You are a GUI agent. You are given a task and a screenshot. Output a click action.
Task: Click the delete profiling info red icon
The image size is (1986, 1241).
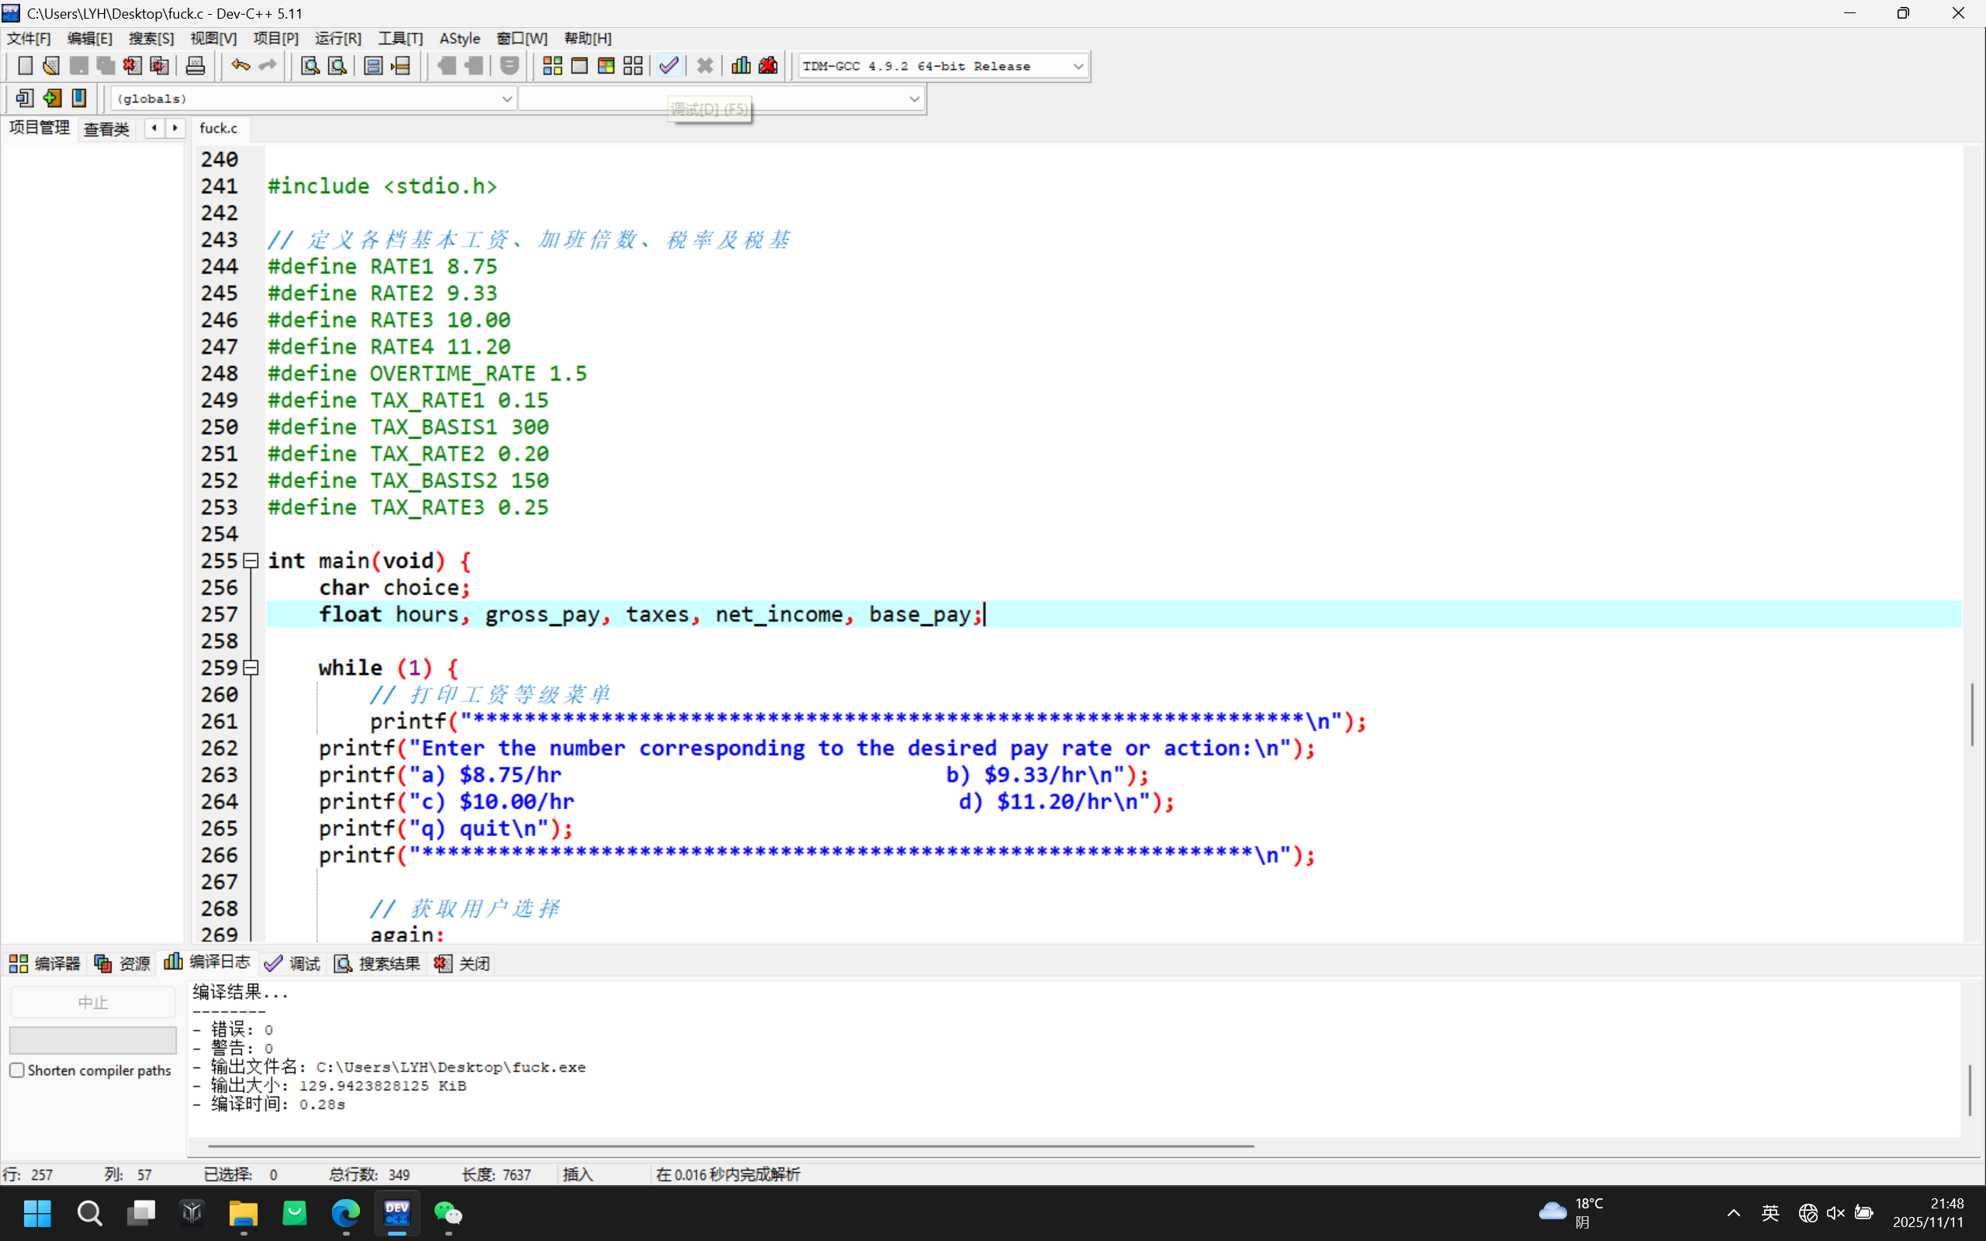[768, 66]
